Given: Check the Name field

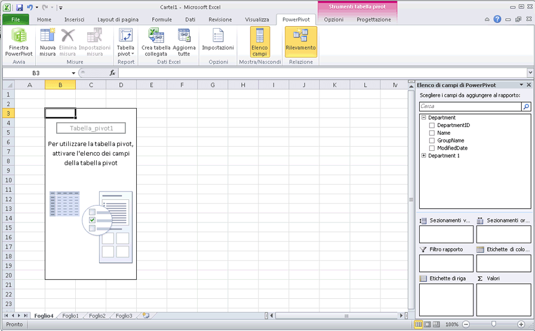Looking at the screenshot, I should (432, 133).
